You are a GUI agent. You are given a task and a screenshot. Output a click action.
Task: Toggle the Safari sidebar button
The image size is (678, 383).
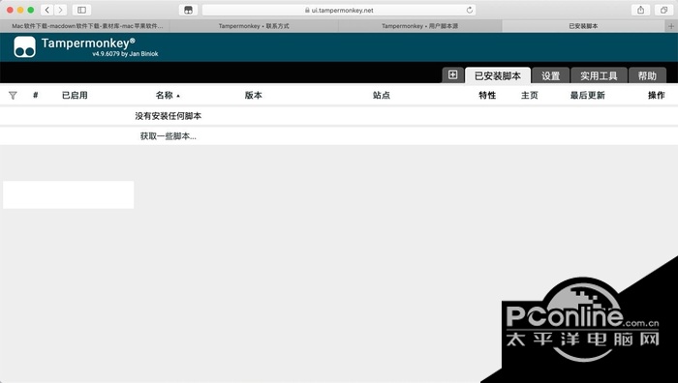(81, 10)
